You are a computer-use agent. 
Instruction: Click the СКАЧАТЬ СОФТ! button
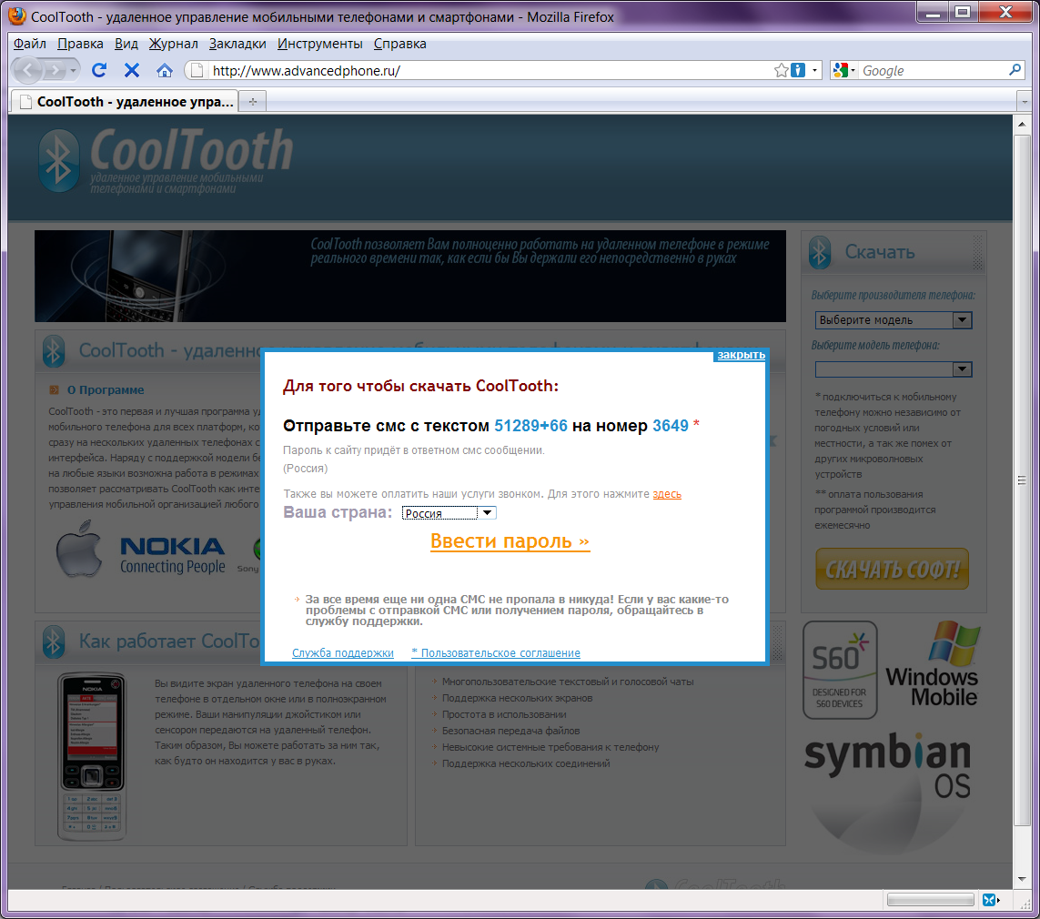coord(892,569)
